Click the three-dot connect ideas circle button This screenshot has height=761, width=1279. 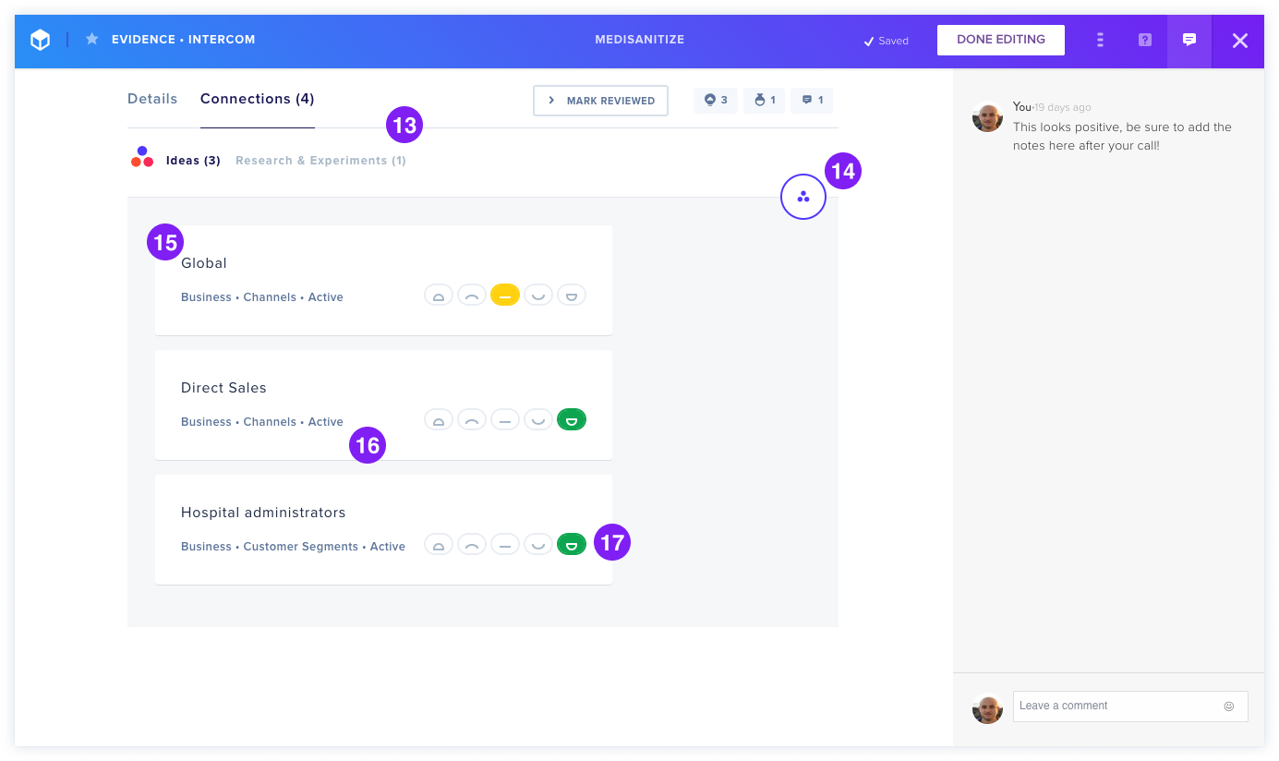point(803,197)
